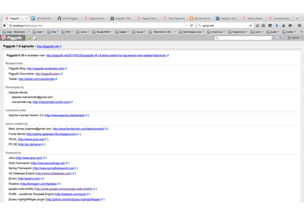Screen dimensions: 304x216
Task: Open the Twitter marubinotto link
Action: (37, 79)
